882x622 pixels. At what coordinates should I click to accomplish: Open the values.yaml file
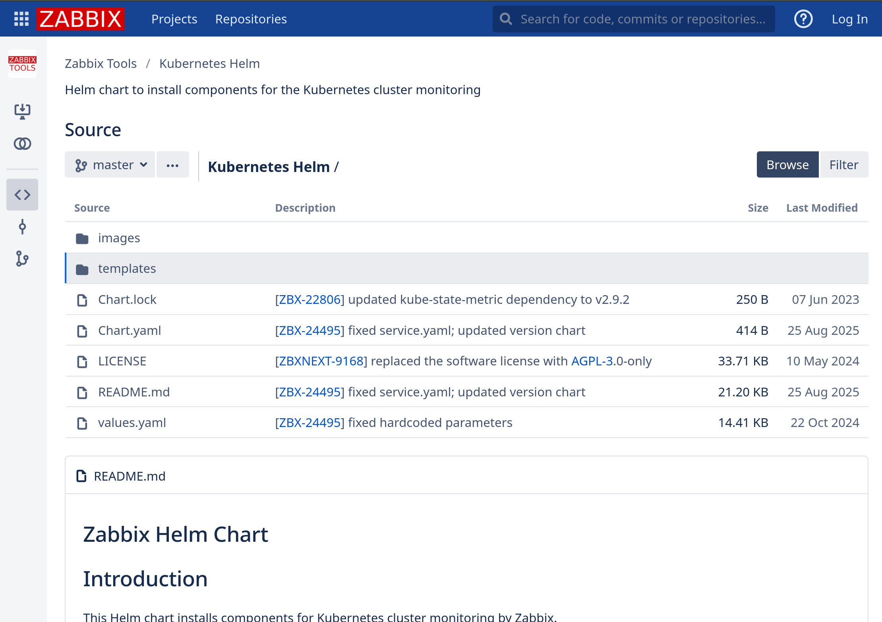(x=132, y=422)
